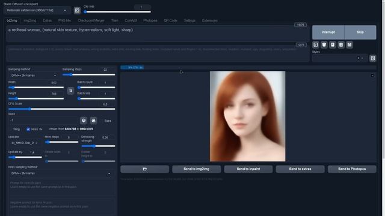
Task: Go to the Extensions tab
Action: point(210,20)
